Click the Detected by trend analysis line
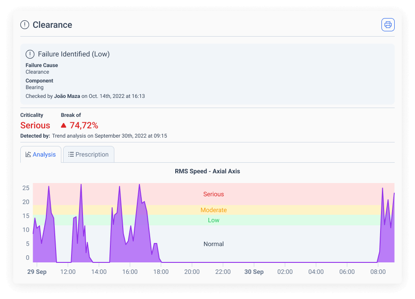415x299 pixels. click(x=94, y=136)
